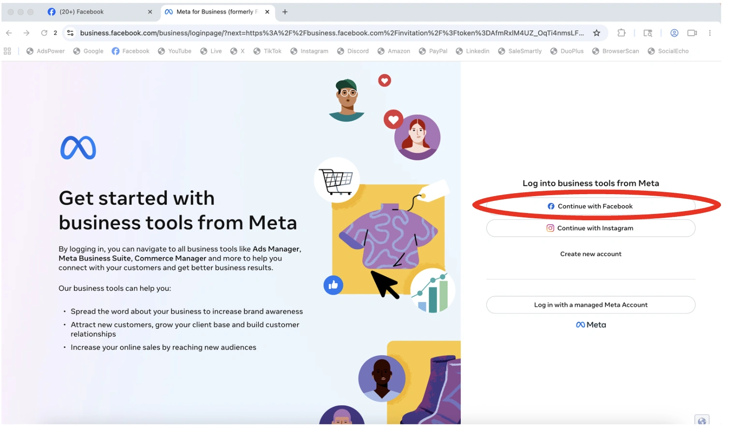This screenshot has height=427, width=735.
Task: Click the Meta logo under the login buttons
Action: click(590, 325)
